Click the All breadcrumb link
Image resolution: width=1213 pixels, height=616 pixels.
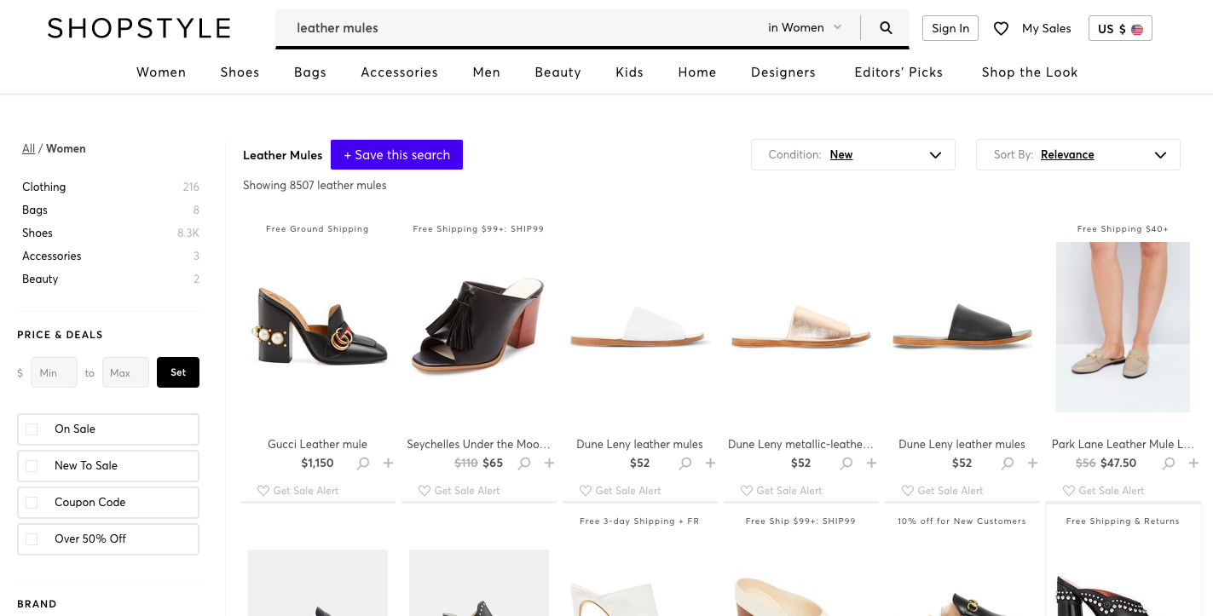coord(28,148)
